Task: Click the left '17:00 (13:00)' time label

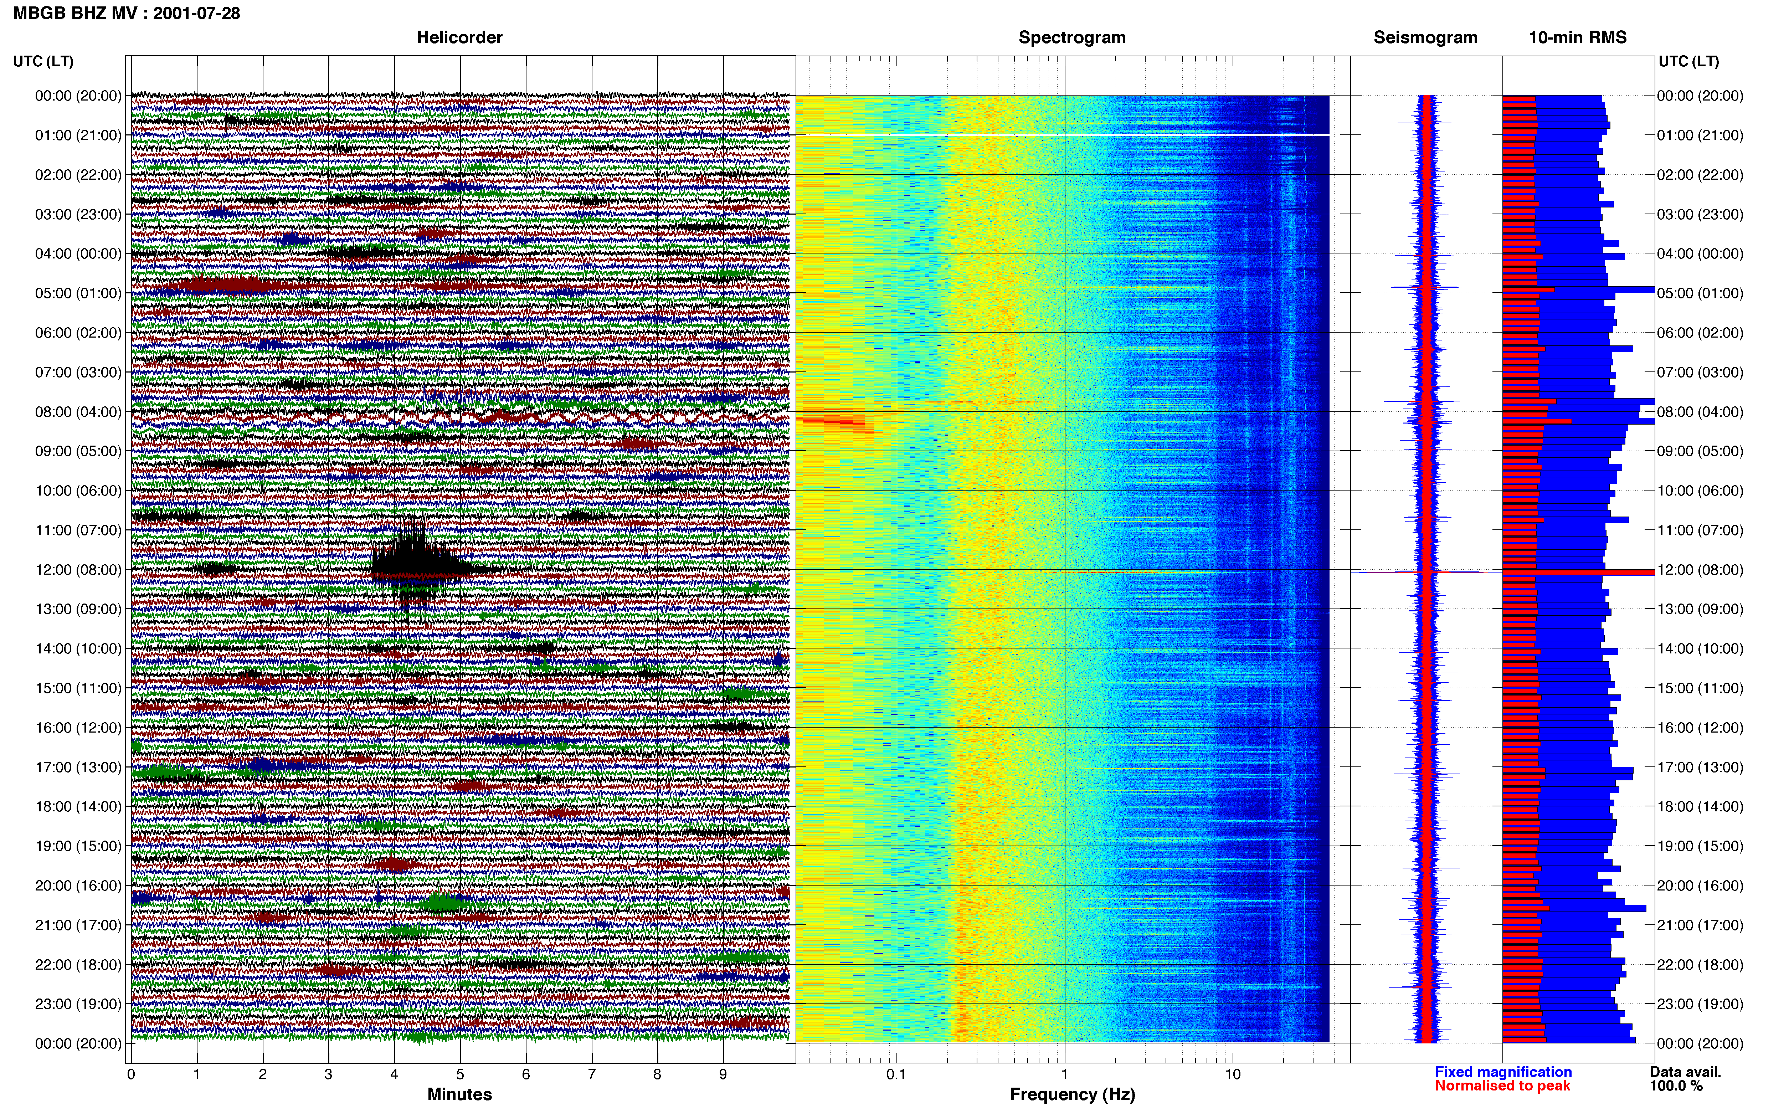Action: (x=78, y=768)
